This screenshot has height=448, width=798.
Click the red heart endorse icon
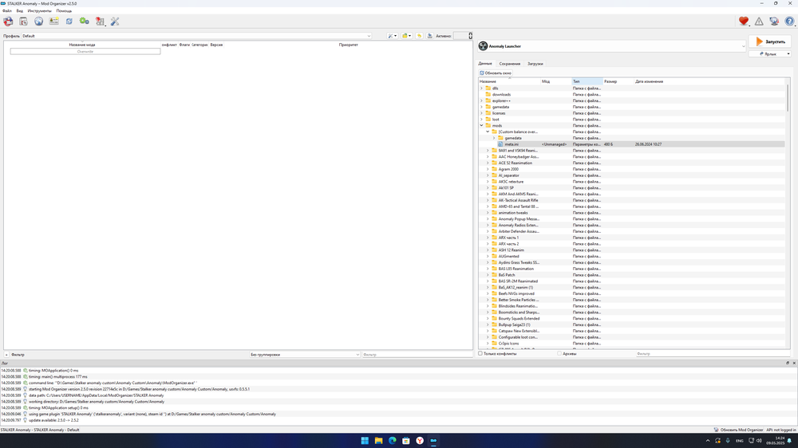pyautogui.click(x=744, y=22)
